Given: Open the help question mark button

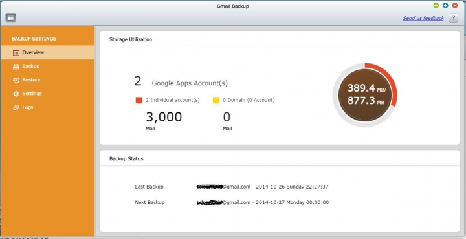Looking at the screenshot, I should [453, 18].
